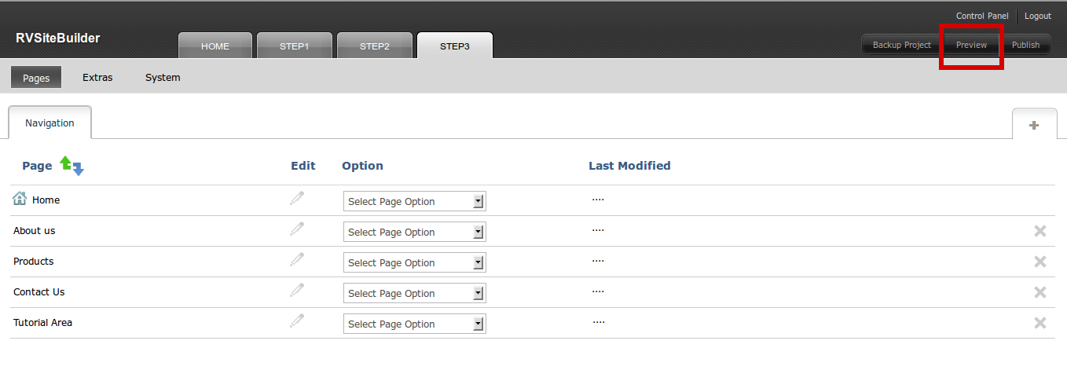
Task: Click the page order up/down arrows icon
Action: 72,166
